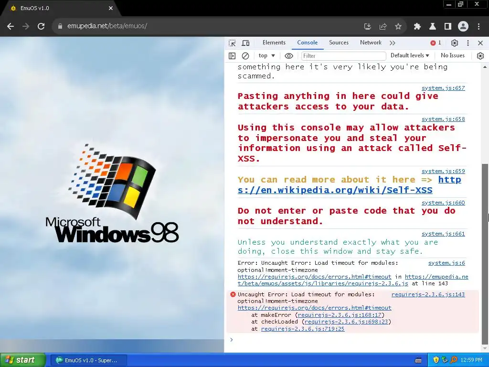This screenshot has width=489, height=367.
Task: Open DevTools customize three-dot menu
Action: [468, 43]
